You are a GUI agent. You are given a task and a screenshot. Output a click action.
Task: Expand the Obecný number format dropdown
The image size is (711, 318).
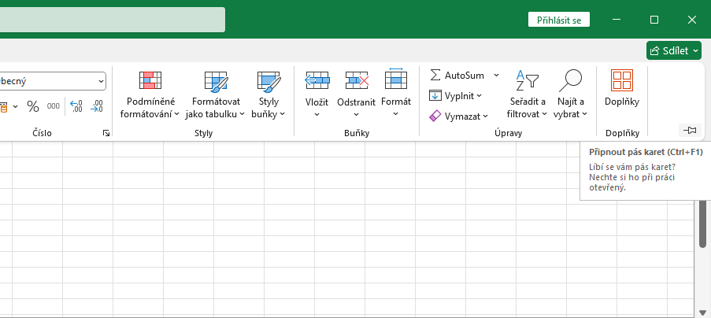tap(100, 82)
